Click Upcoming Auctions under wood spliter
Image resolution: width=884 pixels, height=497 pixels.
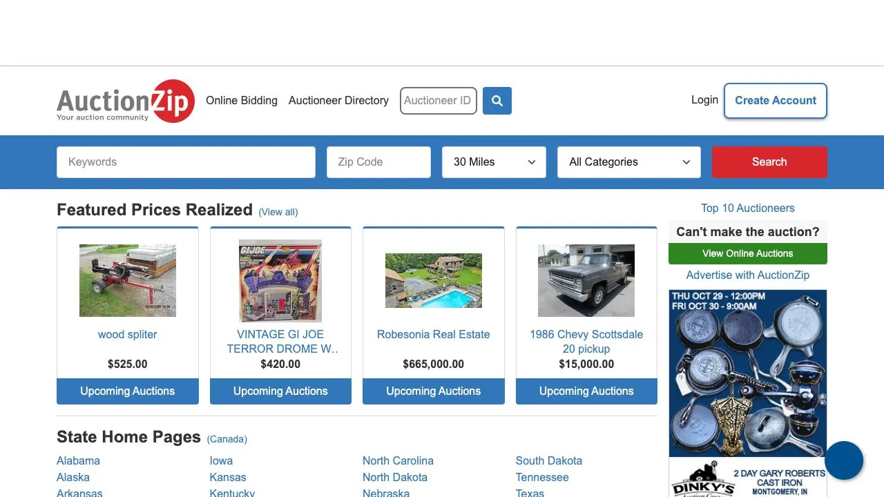tap(128, 391)
